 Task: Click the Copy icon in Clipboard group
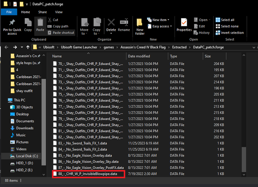28,22
